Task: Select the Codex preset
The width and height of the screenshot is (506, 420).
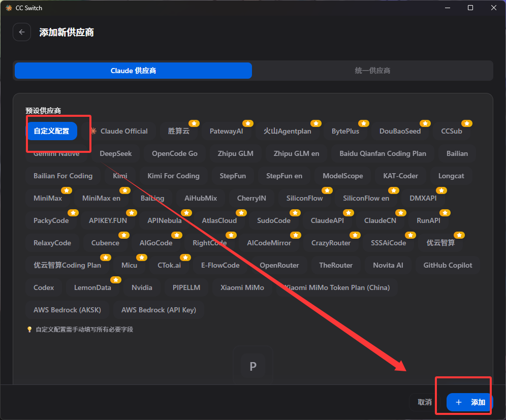Action: click(x=44, y=287)
